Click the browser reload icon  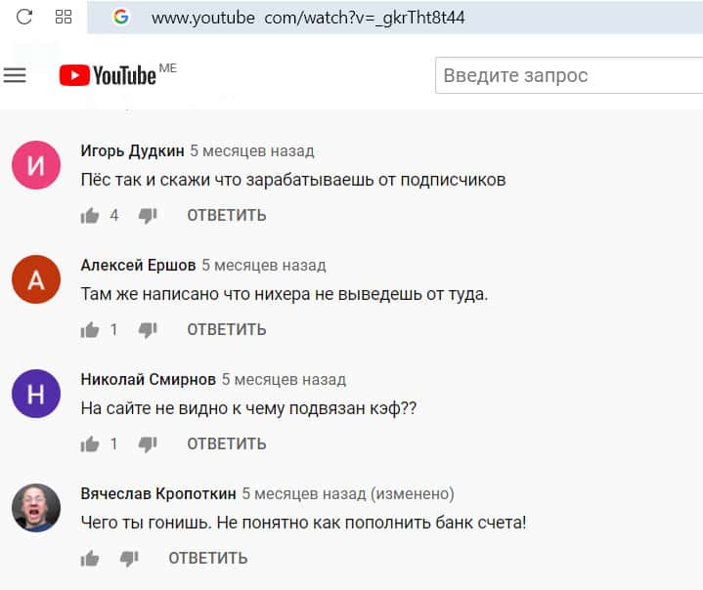(x=24, y=17)
